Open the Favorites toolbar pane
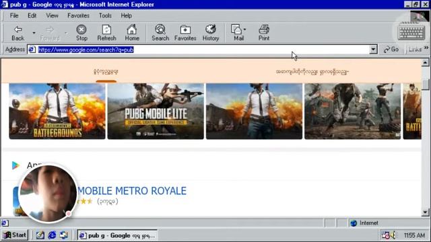Screen dimensions: 431x242 click(x=185, y=33)
